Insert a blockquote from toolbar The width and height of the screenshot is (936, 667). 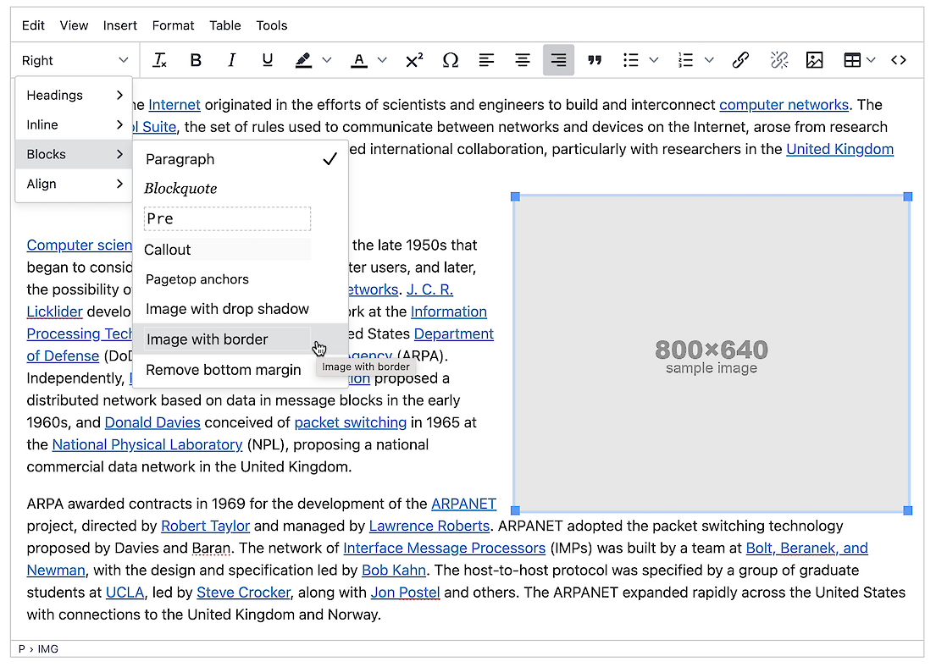pos(595,60)
